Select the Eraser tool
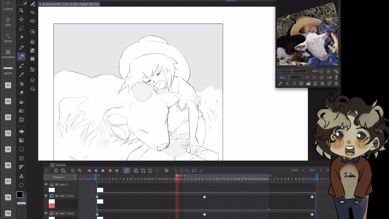 pyautogui.click(x=21, y=93)
